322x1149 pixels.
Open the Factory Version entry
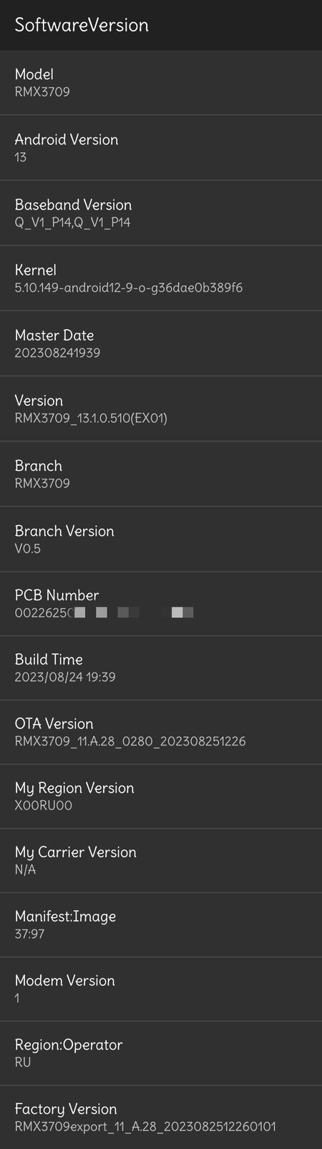[161, 1117]
